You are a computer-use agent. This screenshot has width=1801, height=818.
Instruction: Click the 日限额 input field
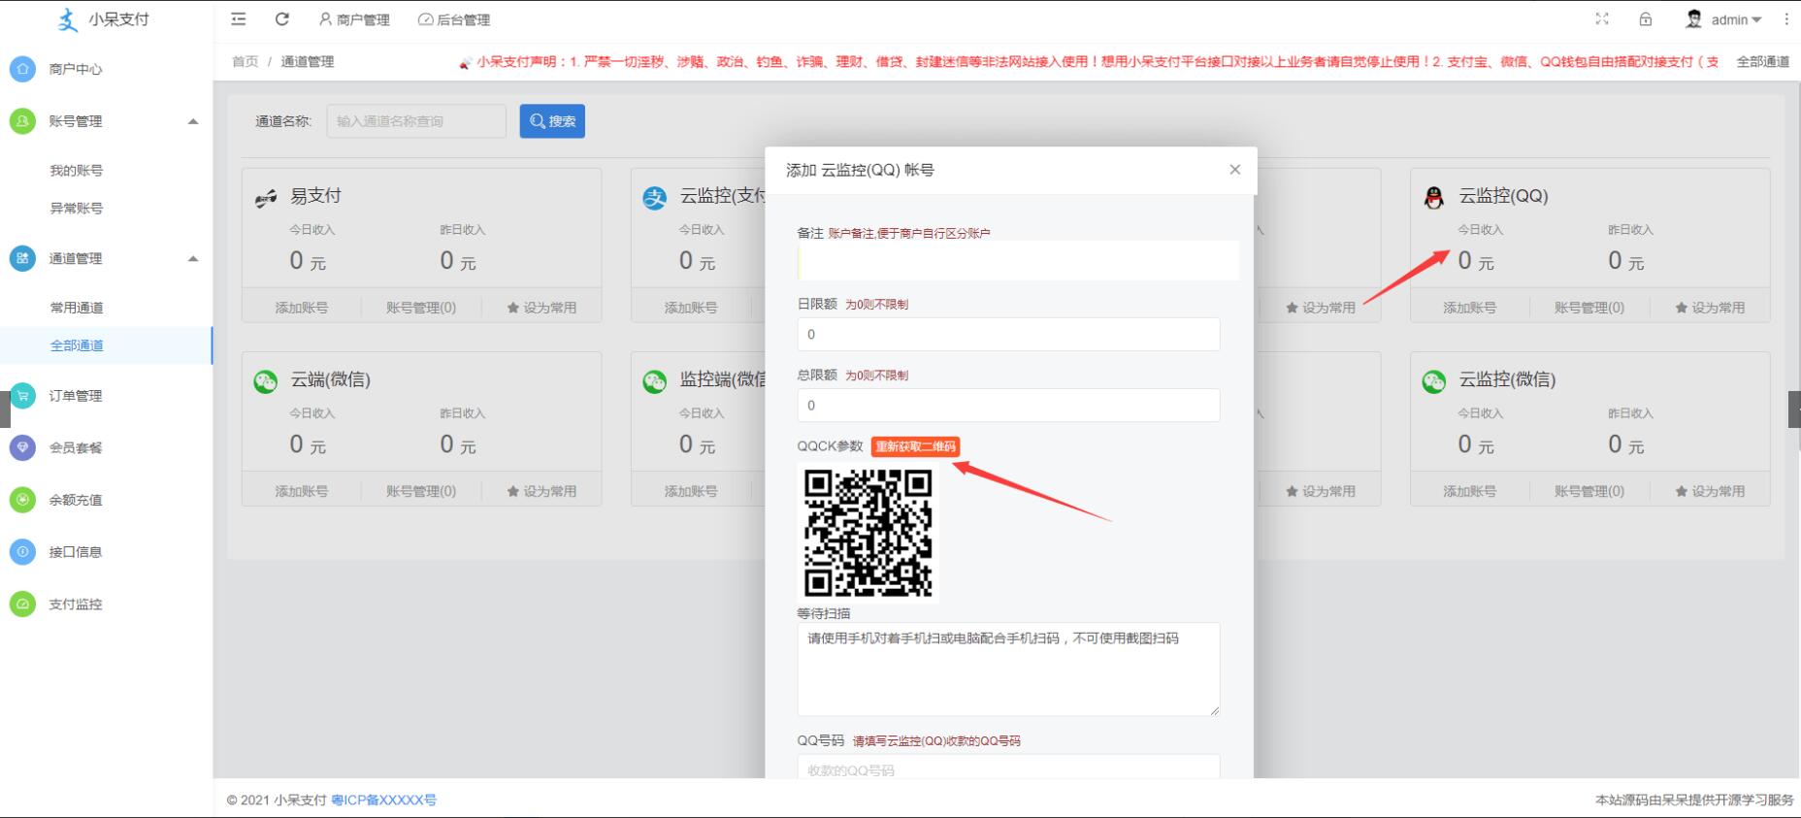1008,334
